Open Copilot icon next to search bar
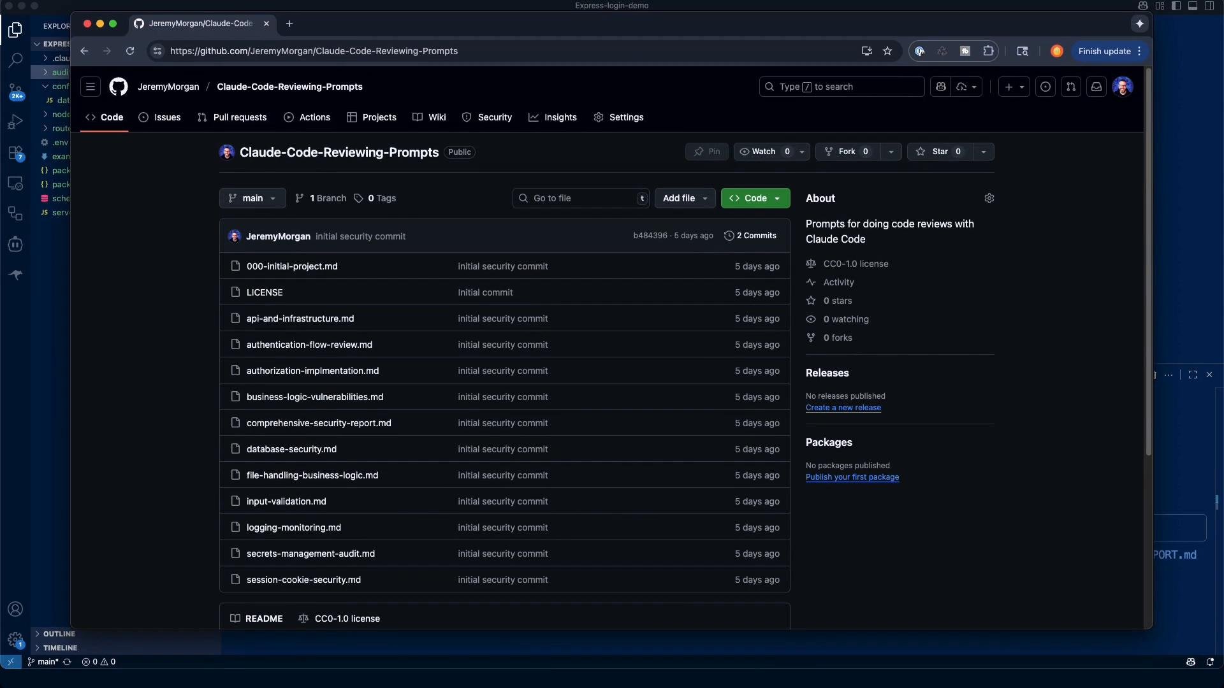Image resolution: width=1224 pixels, height=688 pixels. tap(941, 87)
